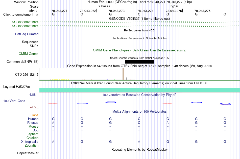This screenshot has height=159, width=240.
Task: Click the hg19 label beside the scale bar
Action: click(x=174, y=6)
